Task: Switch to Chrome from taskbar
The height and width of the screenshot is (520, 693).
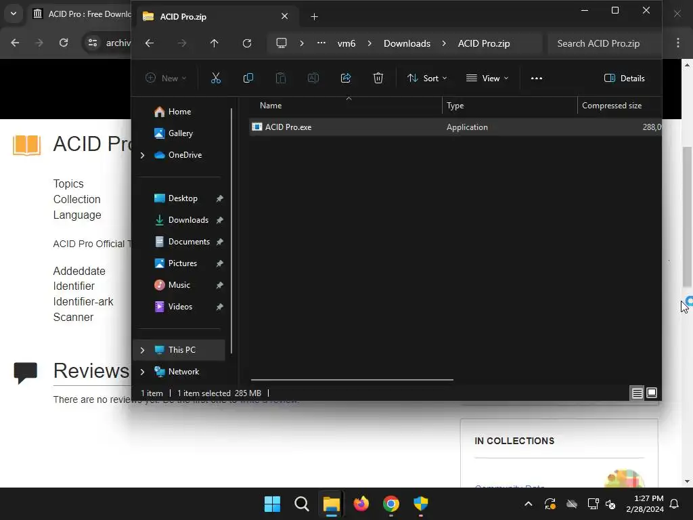Action: point(390,504)
